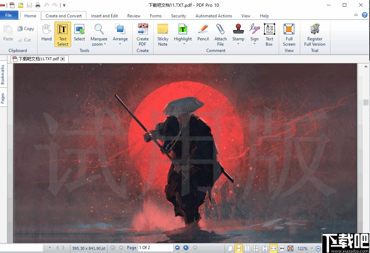Image resolution: width=370 pixels, height=253 pixels.
Task: Open the Bookmarks side panel
Action: (3, 75)
